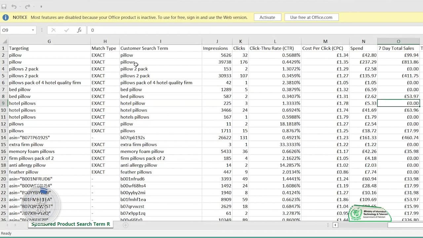Viewport: 423px width, 238px height.
Task: Click the Select All corner triangle
Action: pos(4,41)
